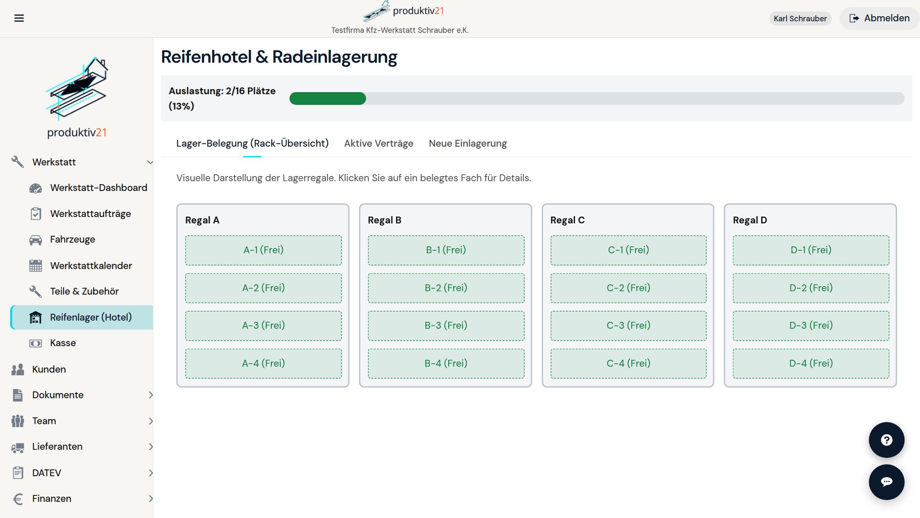Screen dimensions: 920x518
Task: Click the produktiv21 header logo
Action: (403, 11)
